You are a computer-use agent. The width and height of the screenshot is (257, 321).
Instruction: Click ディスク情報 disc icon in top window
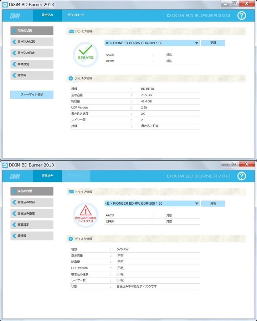tap(71, 78)
